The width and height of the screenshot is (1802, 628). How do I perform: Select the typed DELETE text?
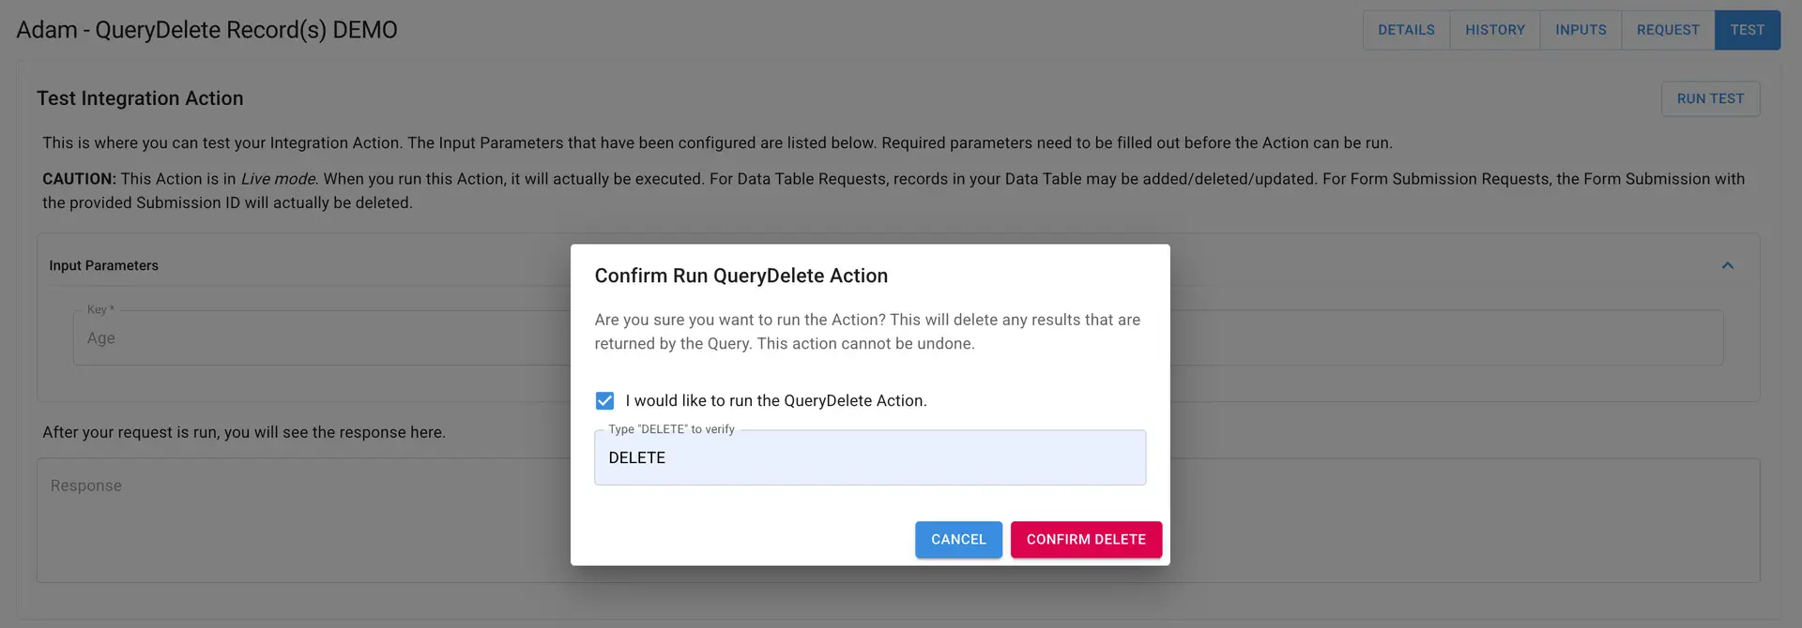637,457
